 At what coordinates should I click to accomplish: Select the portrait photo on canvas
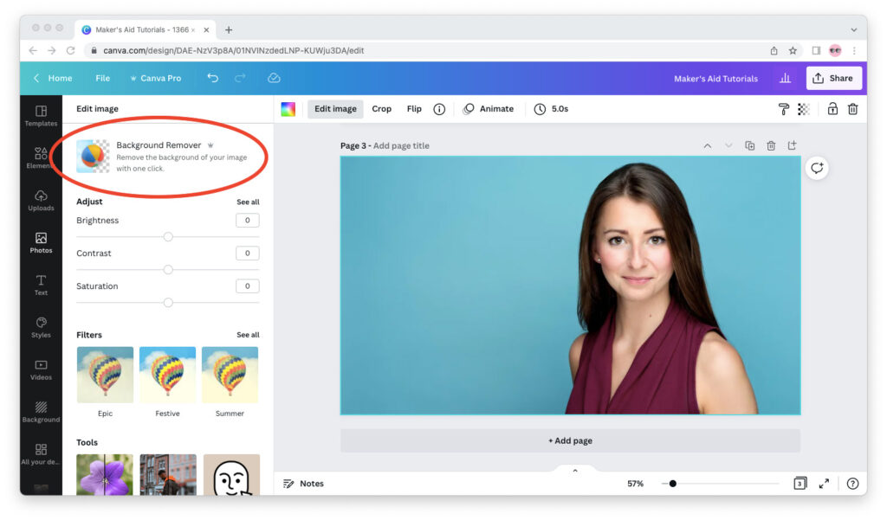pos(570,286)
